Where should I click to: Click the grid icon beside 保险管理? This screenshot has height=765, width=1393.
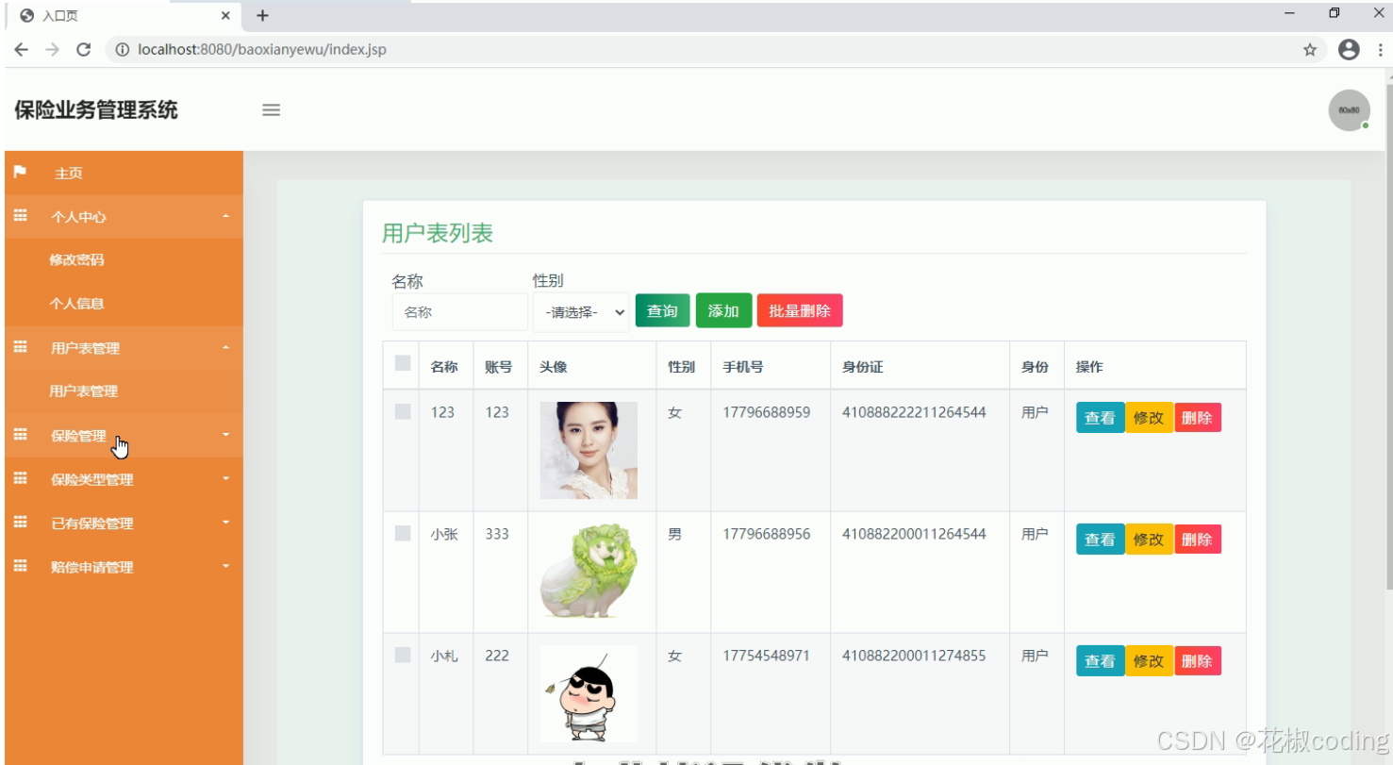coord(21,435)
